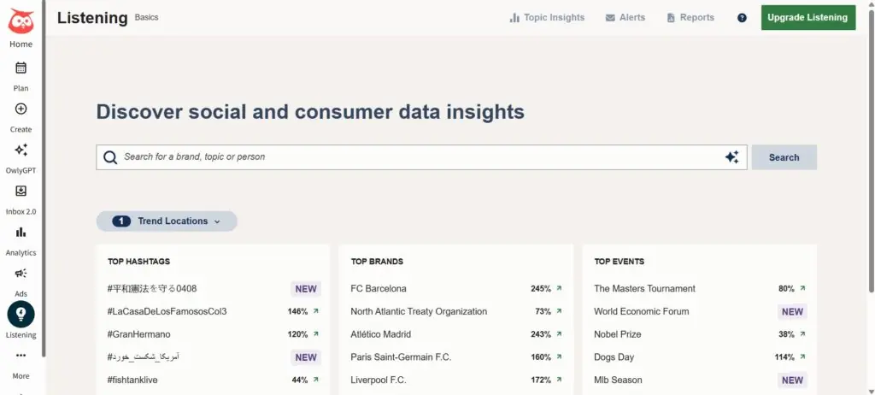Select Paris Saint-Germain F.C. brand
The width and height of the screenshot is (875, 395).
click(401, 357)
